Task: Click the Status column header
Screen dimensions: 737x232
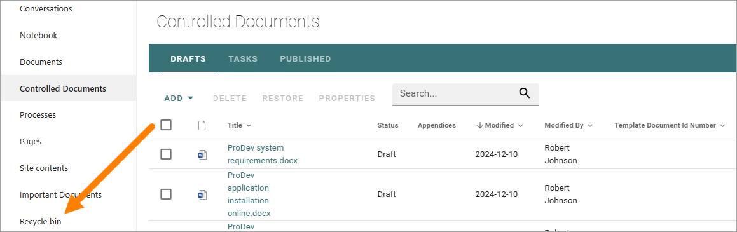Action: click(x=388, y=125)
